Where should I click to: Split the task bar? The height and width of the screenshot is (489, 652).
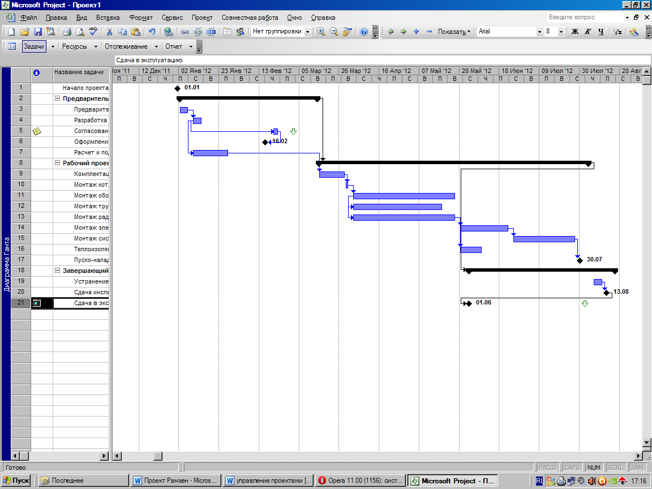211,32
